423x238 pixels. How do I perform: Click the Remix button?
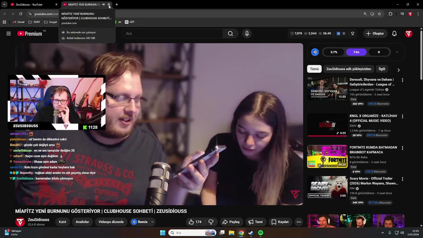(139, 222)
